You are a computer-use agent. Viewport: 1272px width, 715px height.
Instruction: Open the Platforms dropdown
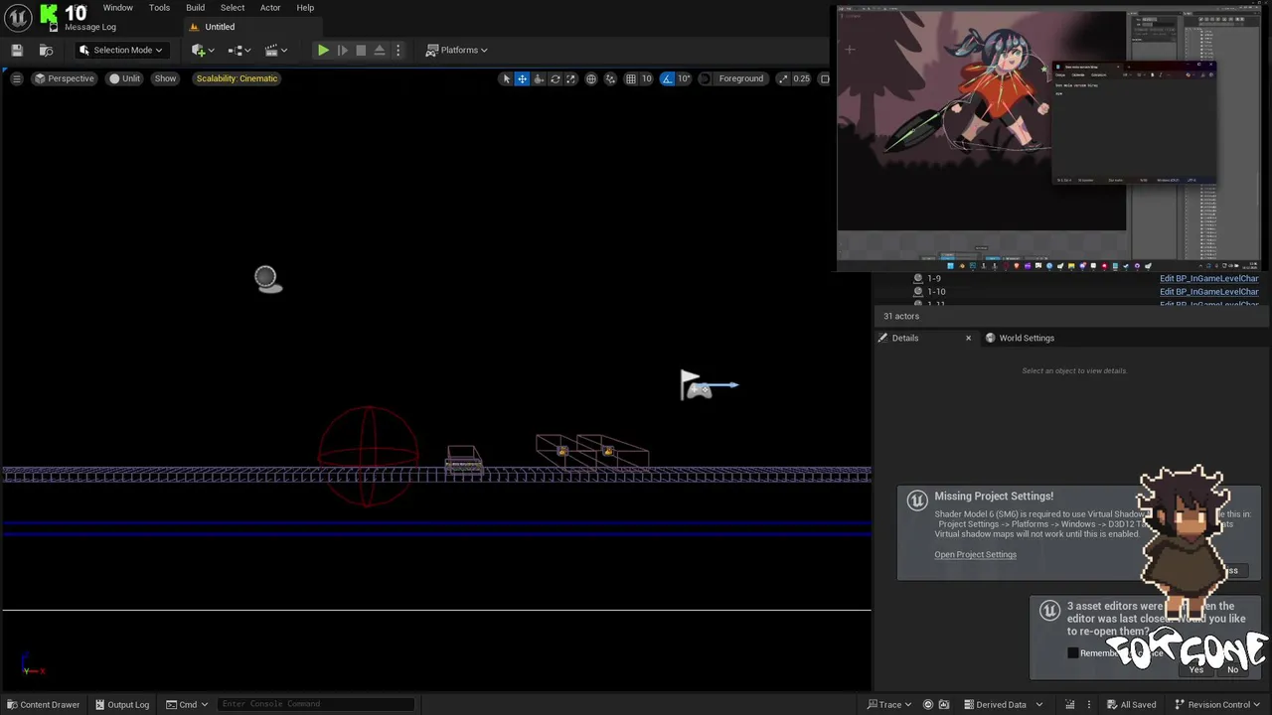click(x=457, y=50)
